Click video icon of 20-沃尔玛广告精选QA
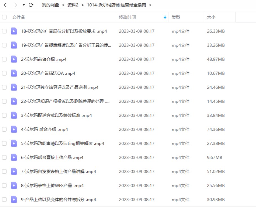256x213 pixels. pos(14,73)
